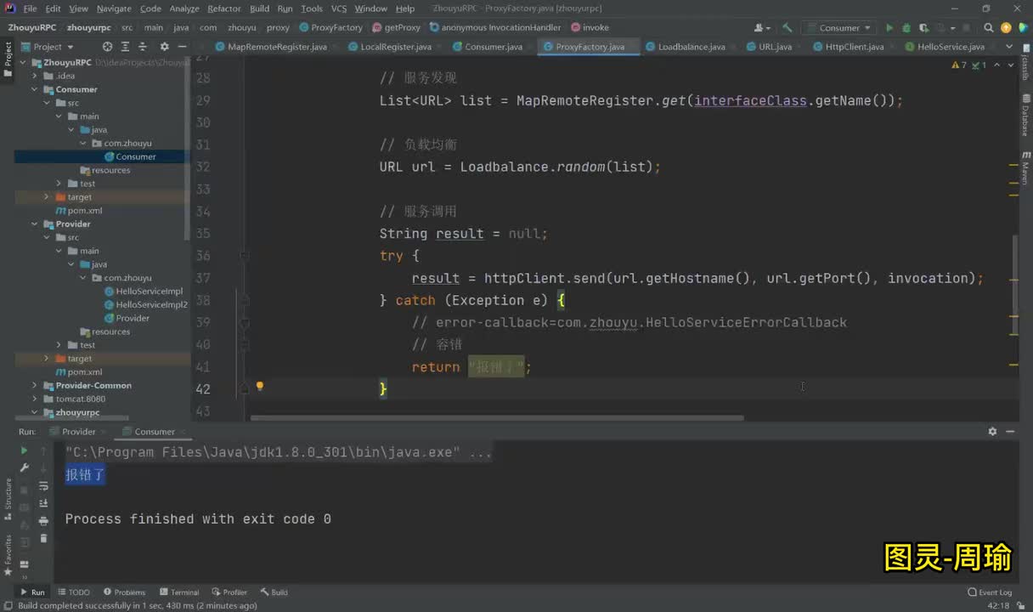1033x612 pixels.
Task: Open run configuration wrench icon in Run panel
Action: point(24,467)
